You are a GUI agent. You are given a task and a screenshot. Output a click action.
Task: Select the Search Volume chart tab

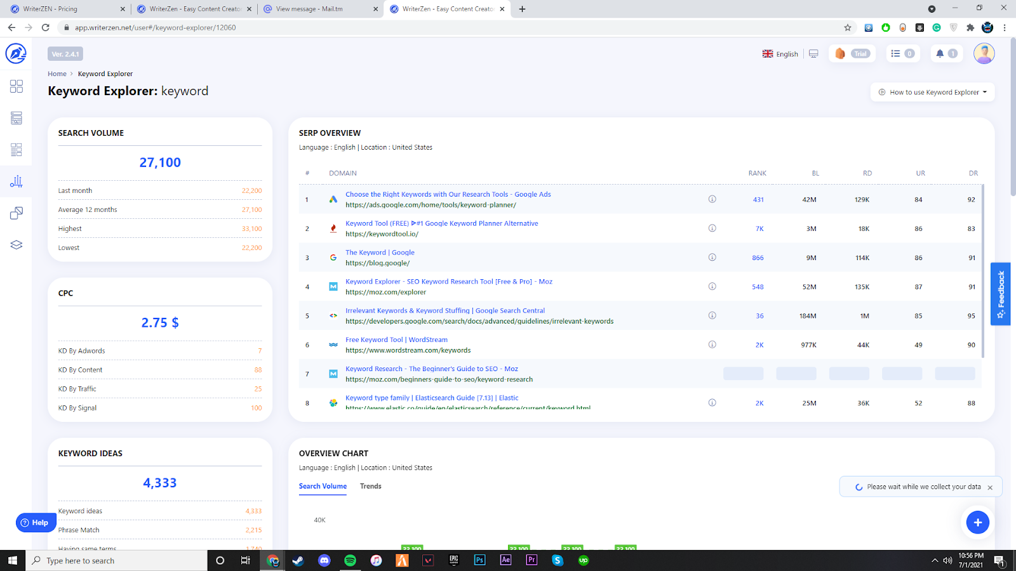coord(323,487)
